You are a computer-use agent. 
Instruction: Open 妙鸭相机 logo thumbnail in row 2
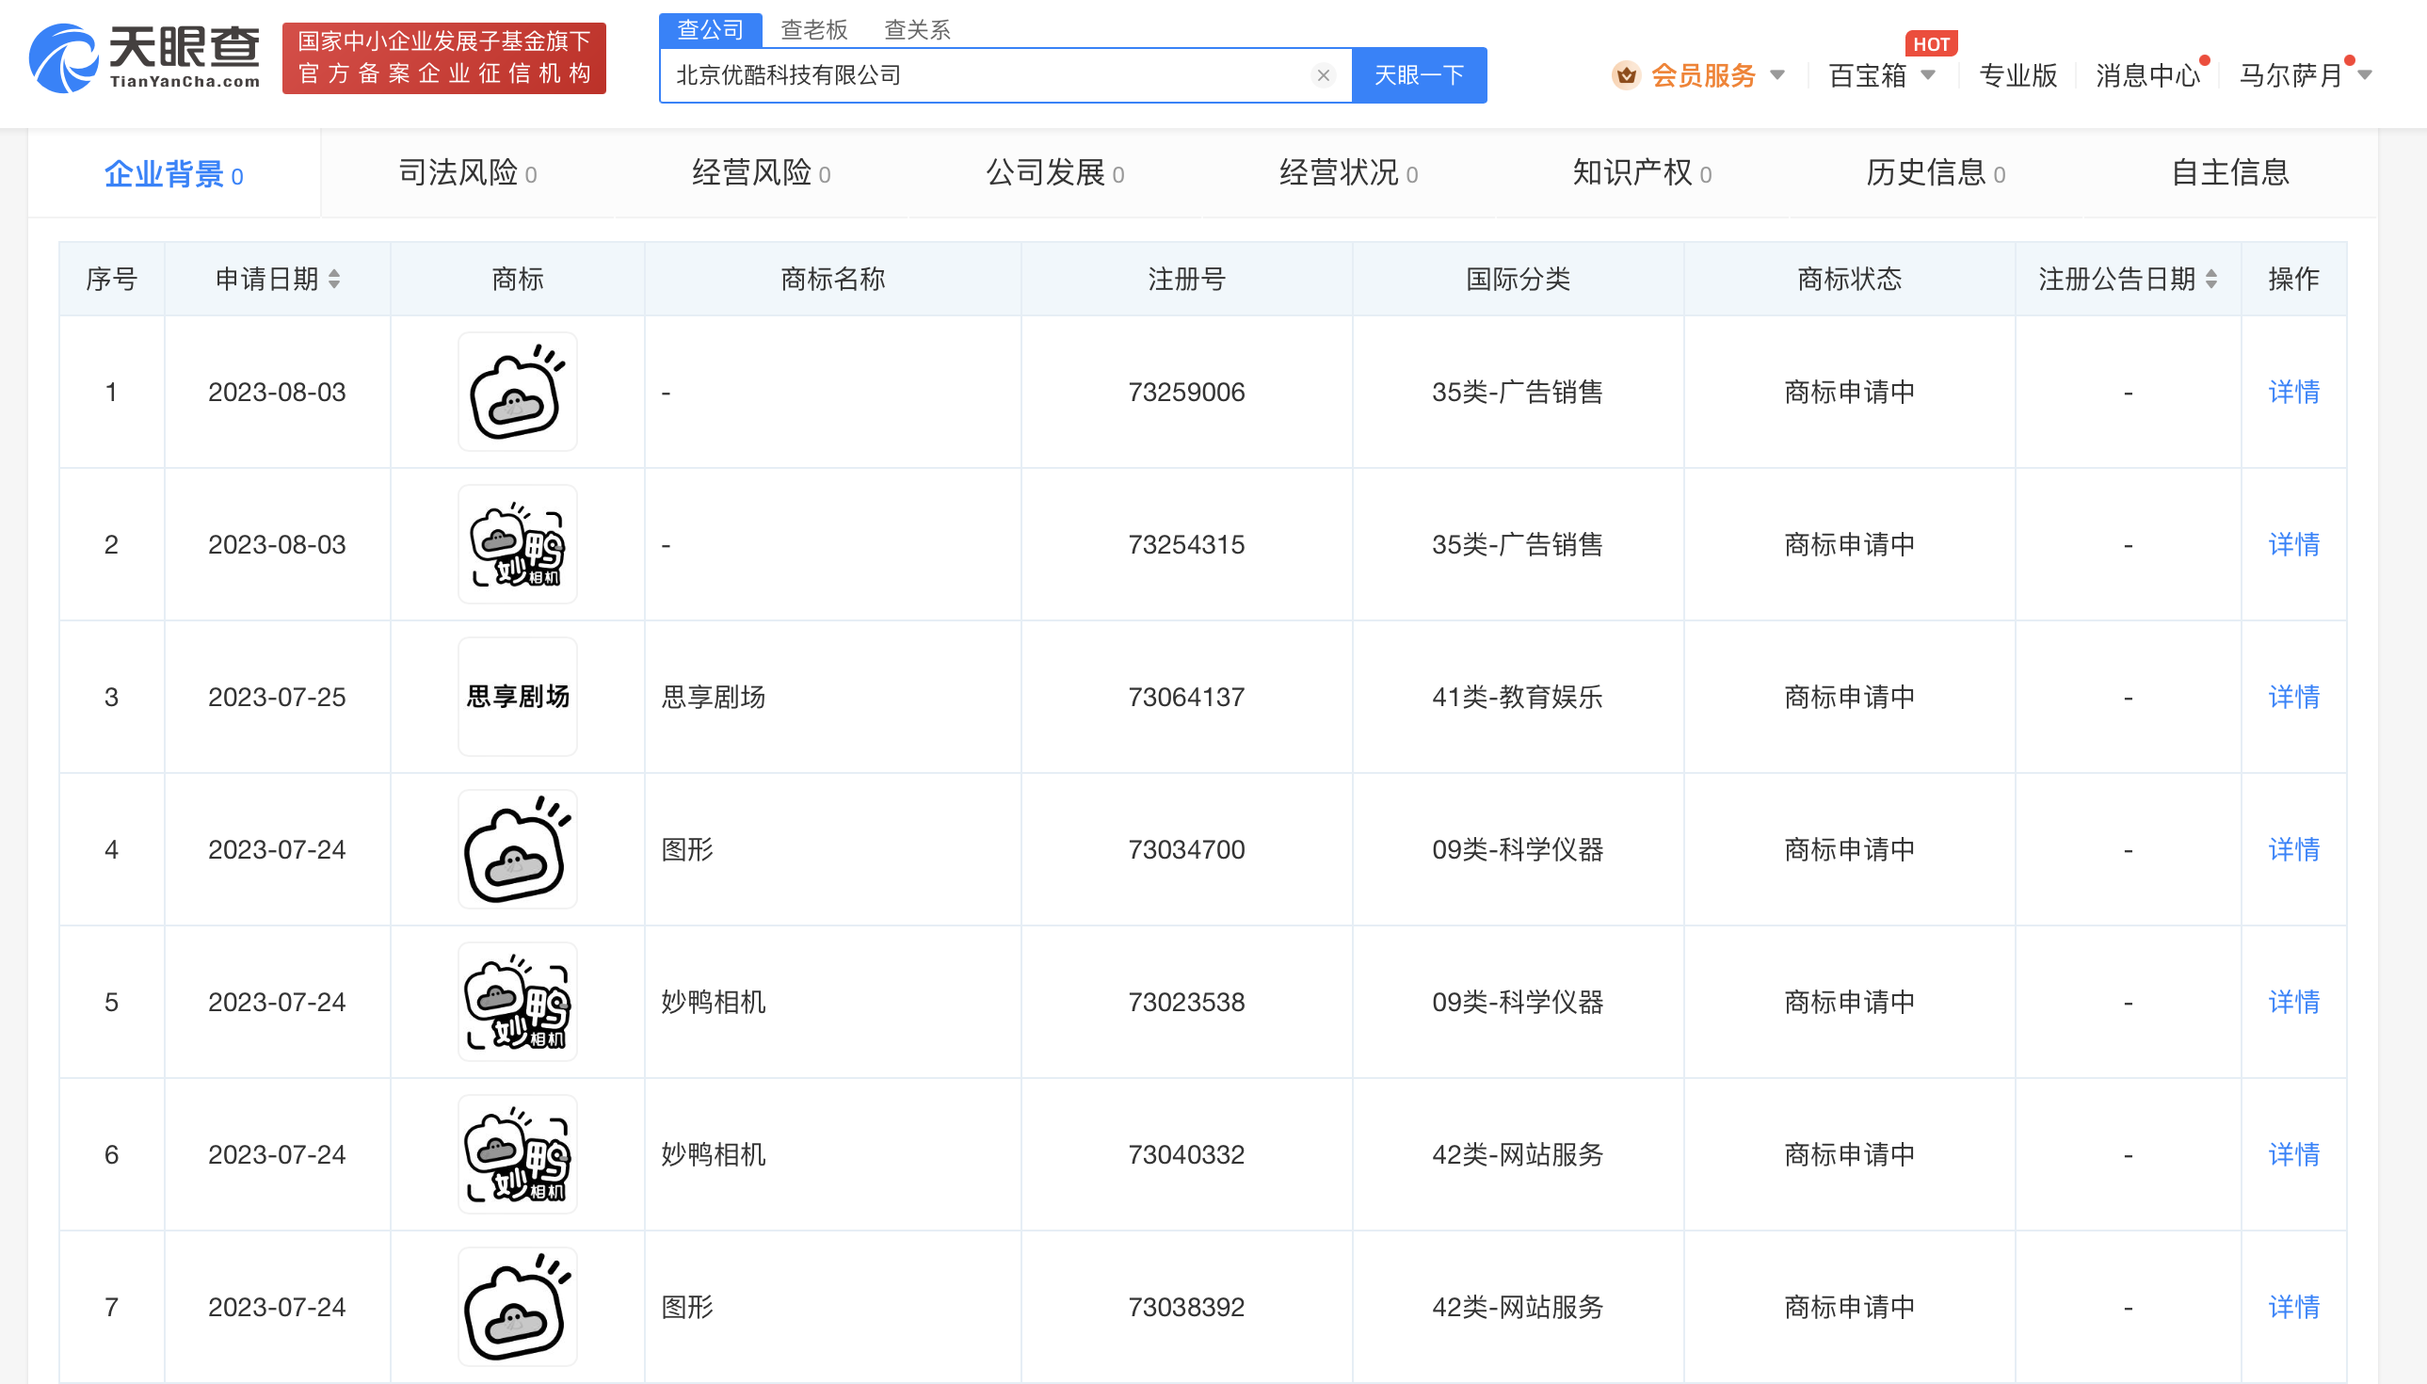pos(517,545)
